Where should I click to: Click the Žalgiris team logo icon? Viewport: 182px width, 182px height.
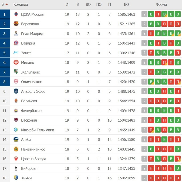16,72
